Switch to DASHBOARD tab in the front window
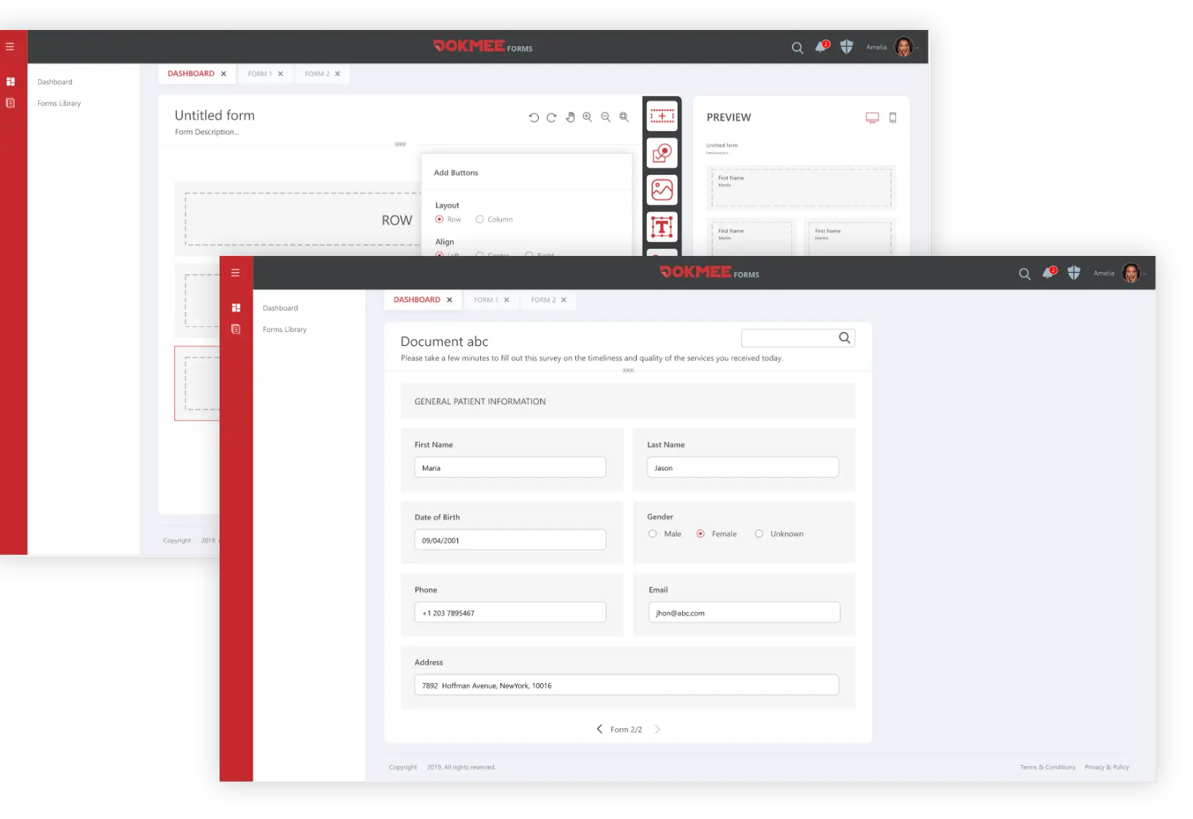 pyautogui.click(x=417, y=300)
